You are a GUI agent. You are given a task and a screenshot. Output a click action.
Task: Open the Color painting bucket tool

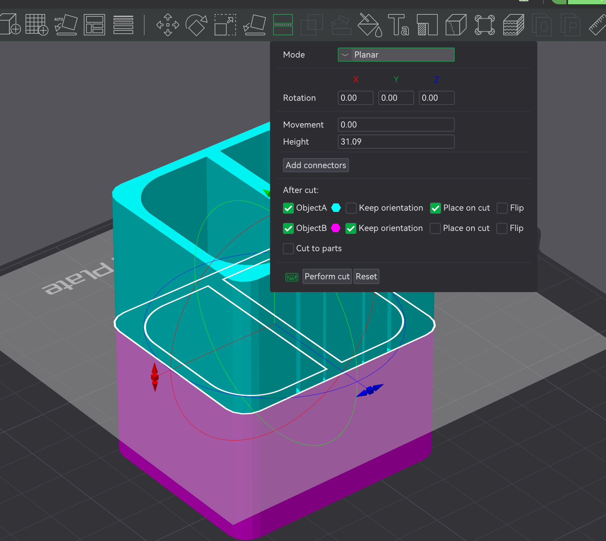tap(369, 25)
